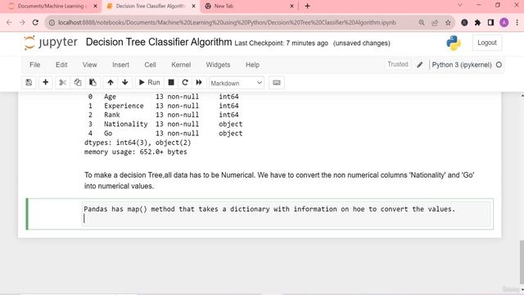The width and height of the screenshot is (524, 295).
Task: Open the Help menu
Action: pyautogui.click(x=252, y=65)
